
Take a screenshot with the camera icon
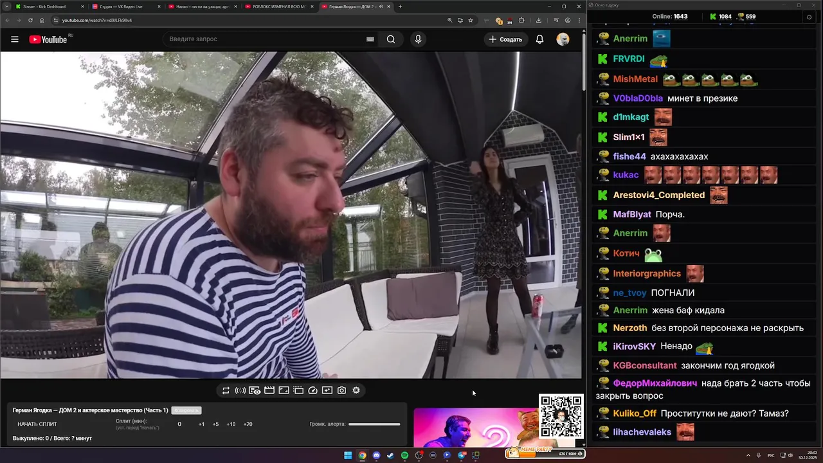point(341,390)
